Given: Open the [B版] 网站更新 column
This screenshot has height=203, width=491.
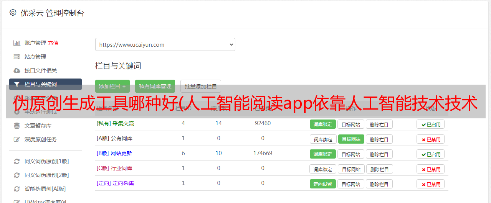Looking at the screenshot, I should coord(114,153).
